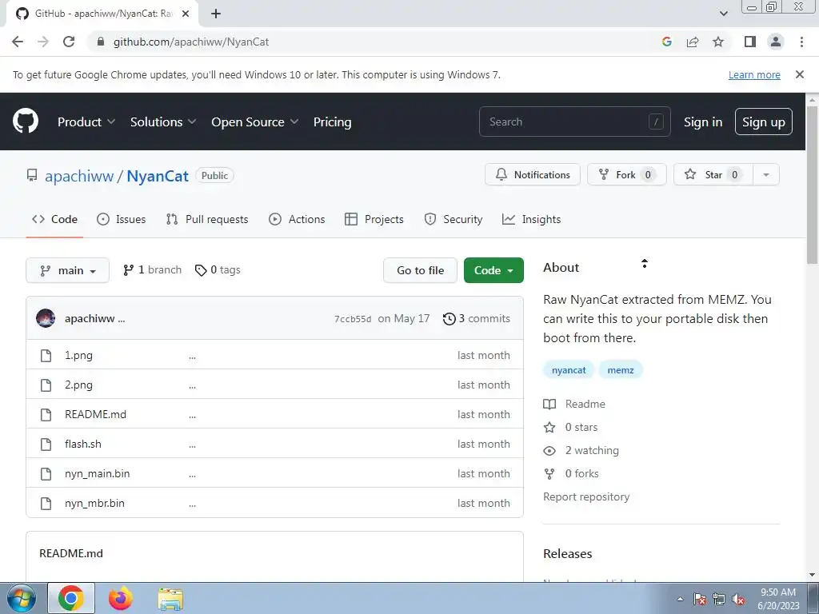
Task: Show hidden tray icons arrow
Action: pos(680,600)
